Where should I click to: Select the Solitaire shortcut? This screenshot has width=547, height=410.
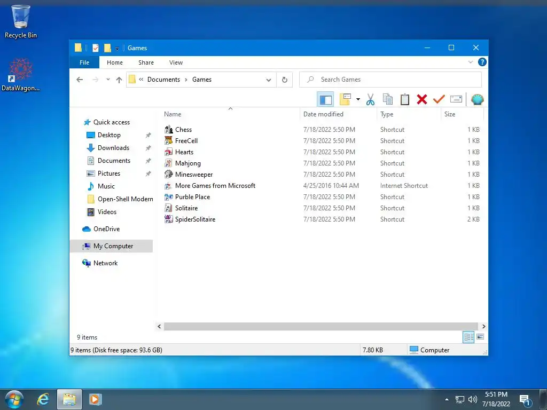click(x=186, y=208)
